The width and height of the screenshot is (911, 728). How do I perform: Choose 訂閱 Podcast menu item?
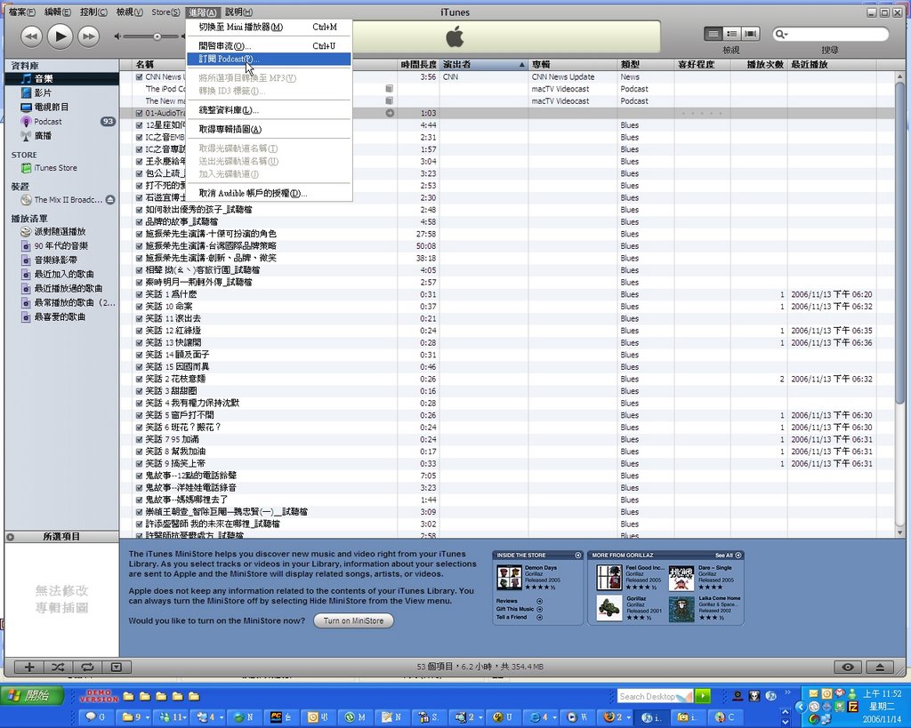[269, 59]
